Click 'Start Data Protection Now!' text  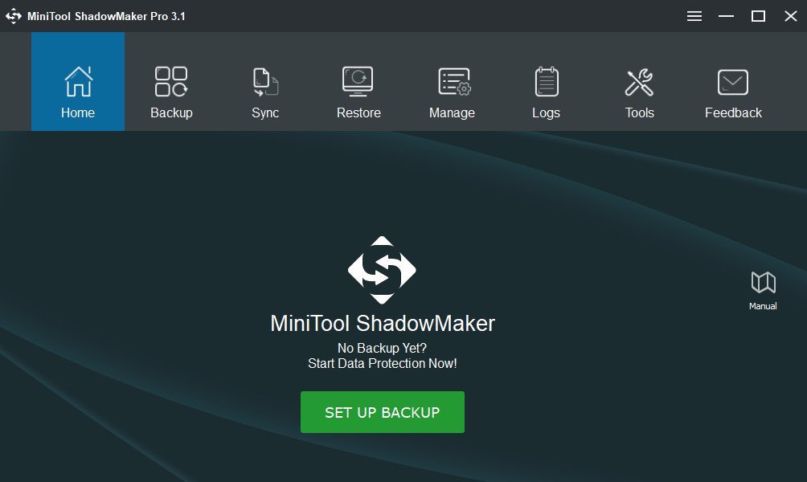(x=383, y=364)
